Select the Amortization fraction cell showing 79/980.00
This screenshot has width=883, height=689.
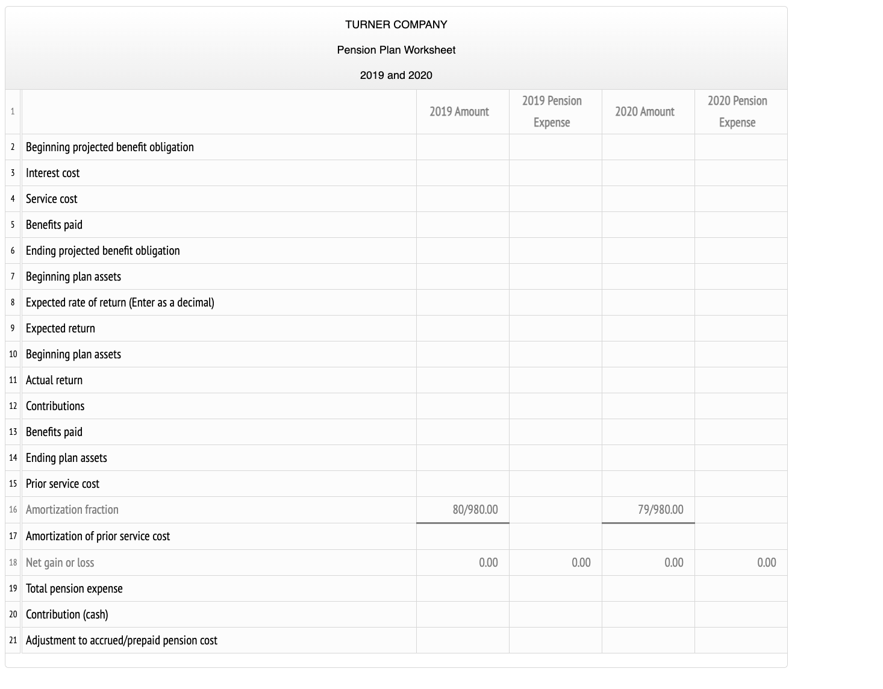pos(648,510)
